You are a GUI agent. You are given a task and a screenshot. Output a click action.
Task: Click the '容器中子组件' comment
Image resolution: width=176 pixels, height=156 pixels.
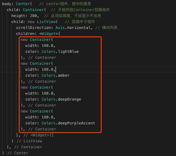click(80, 22)
